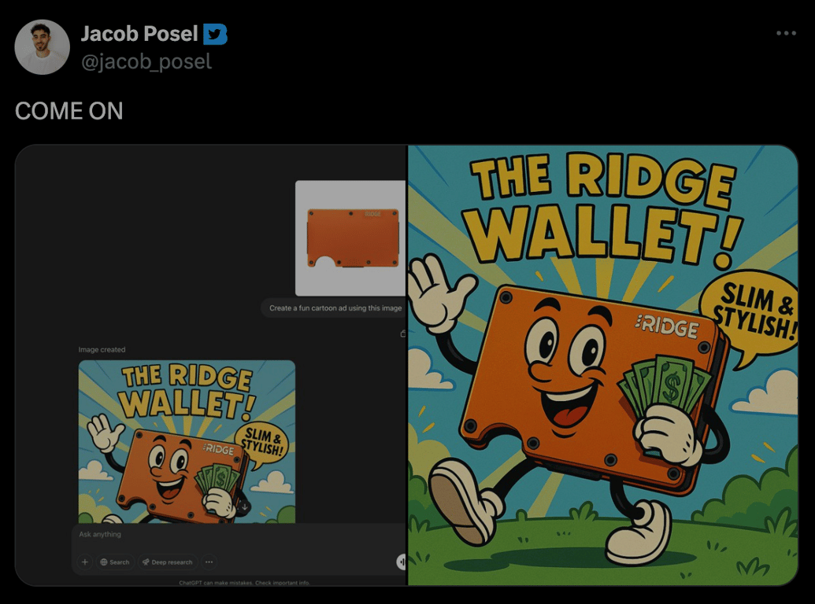
Task: Click the copy icon below the prompt
Action: click(403, 333)
